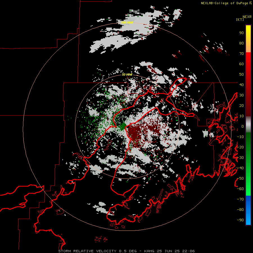Click the -10 label on velocity scale

[x=240, y=137]
